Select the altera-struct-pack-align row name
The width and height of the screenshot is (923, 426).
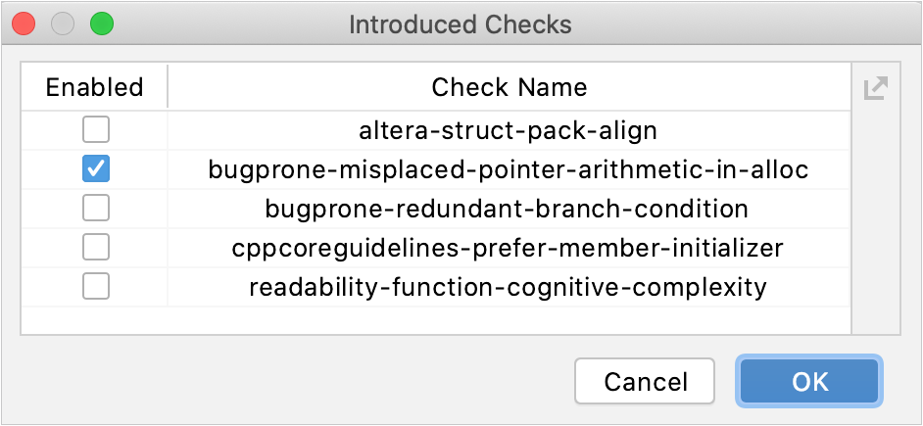(x=509, y=129)
